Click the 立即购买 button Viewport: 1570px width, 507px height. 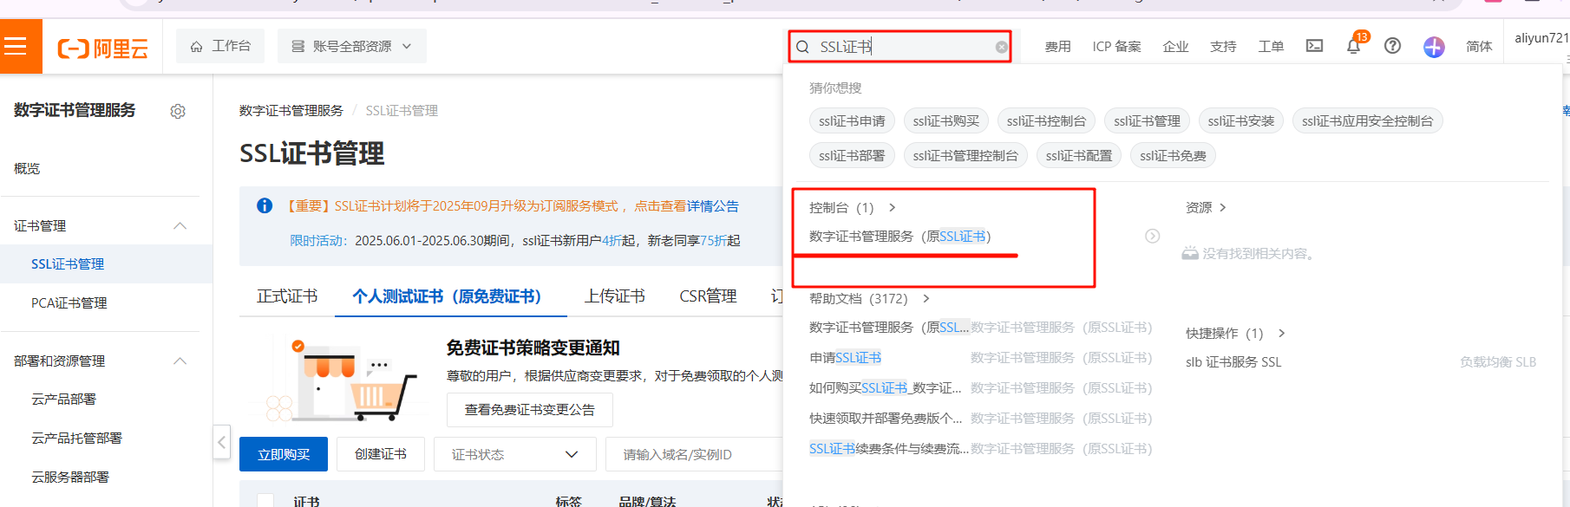(x=284, y=454)
